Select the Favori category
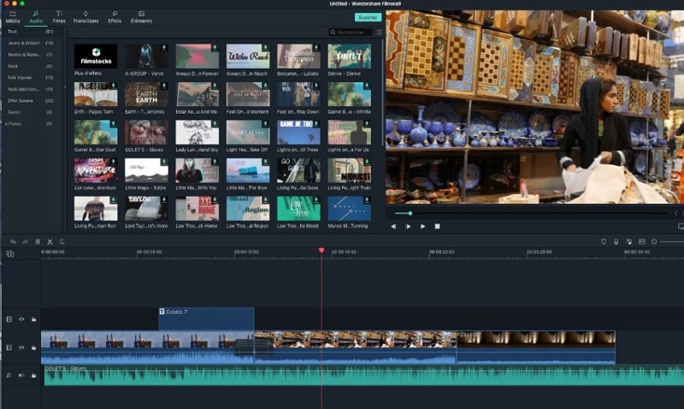 [31, 112]
